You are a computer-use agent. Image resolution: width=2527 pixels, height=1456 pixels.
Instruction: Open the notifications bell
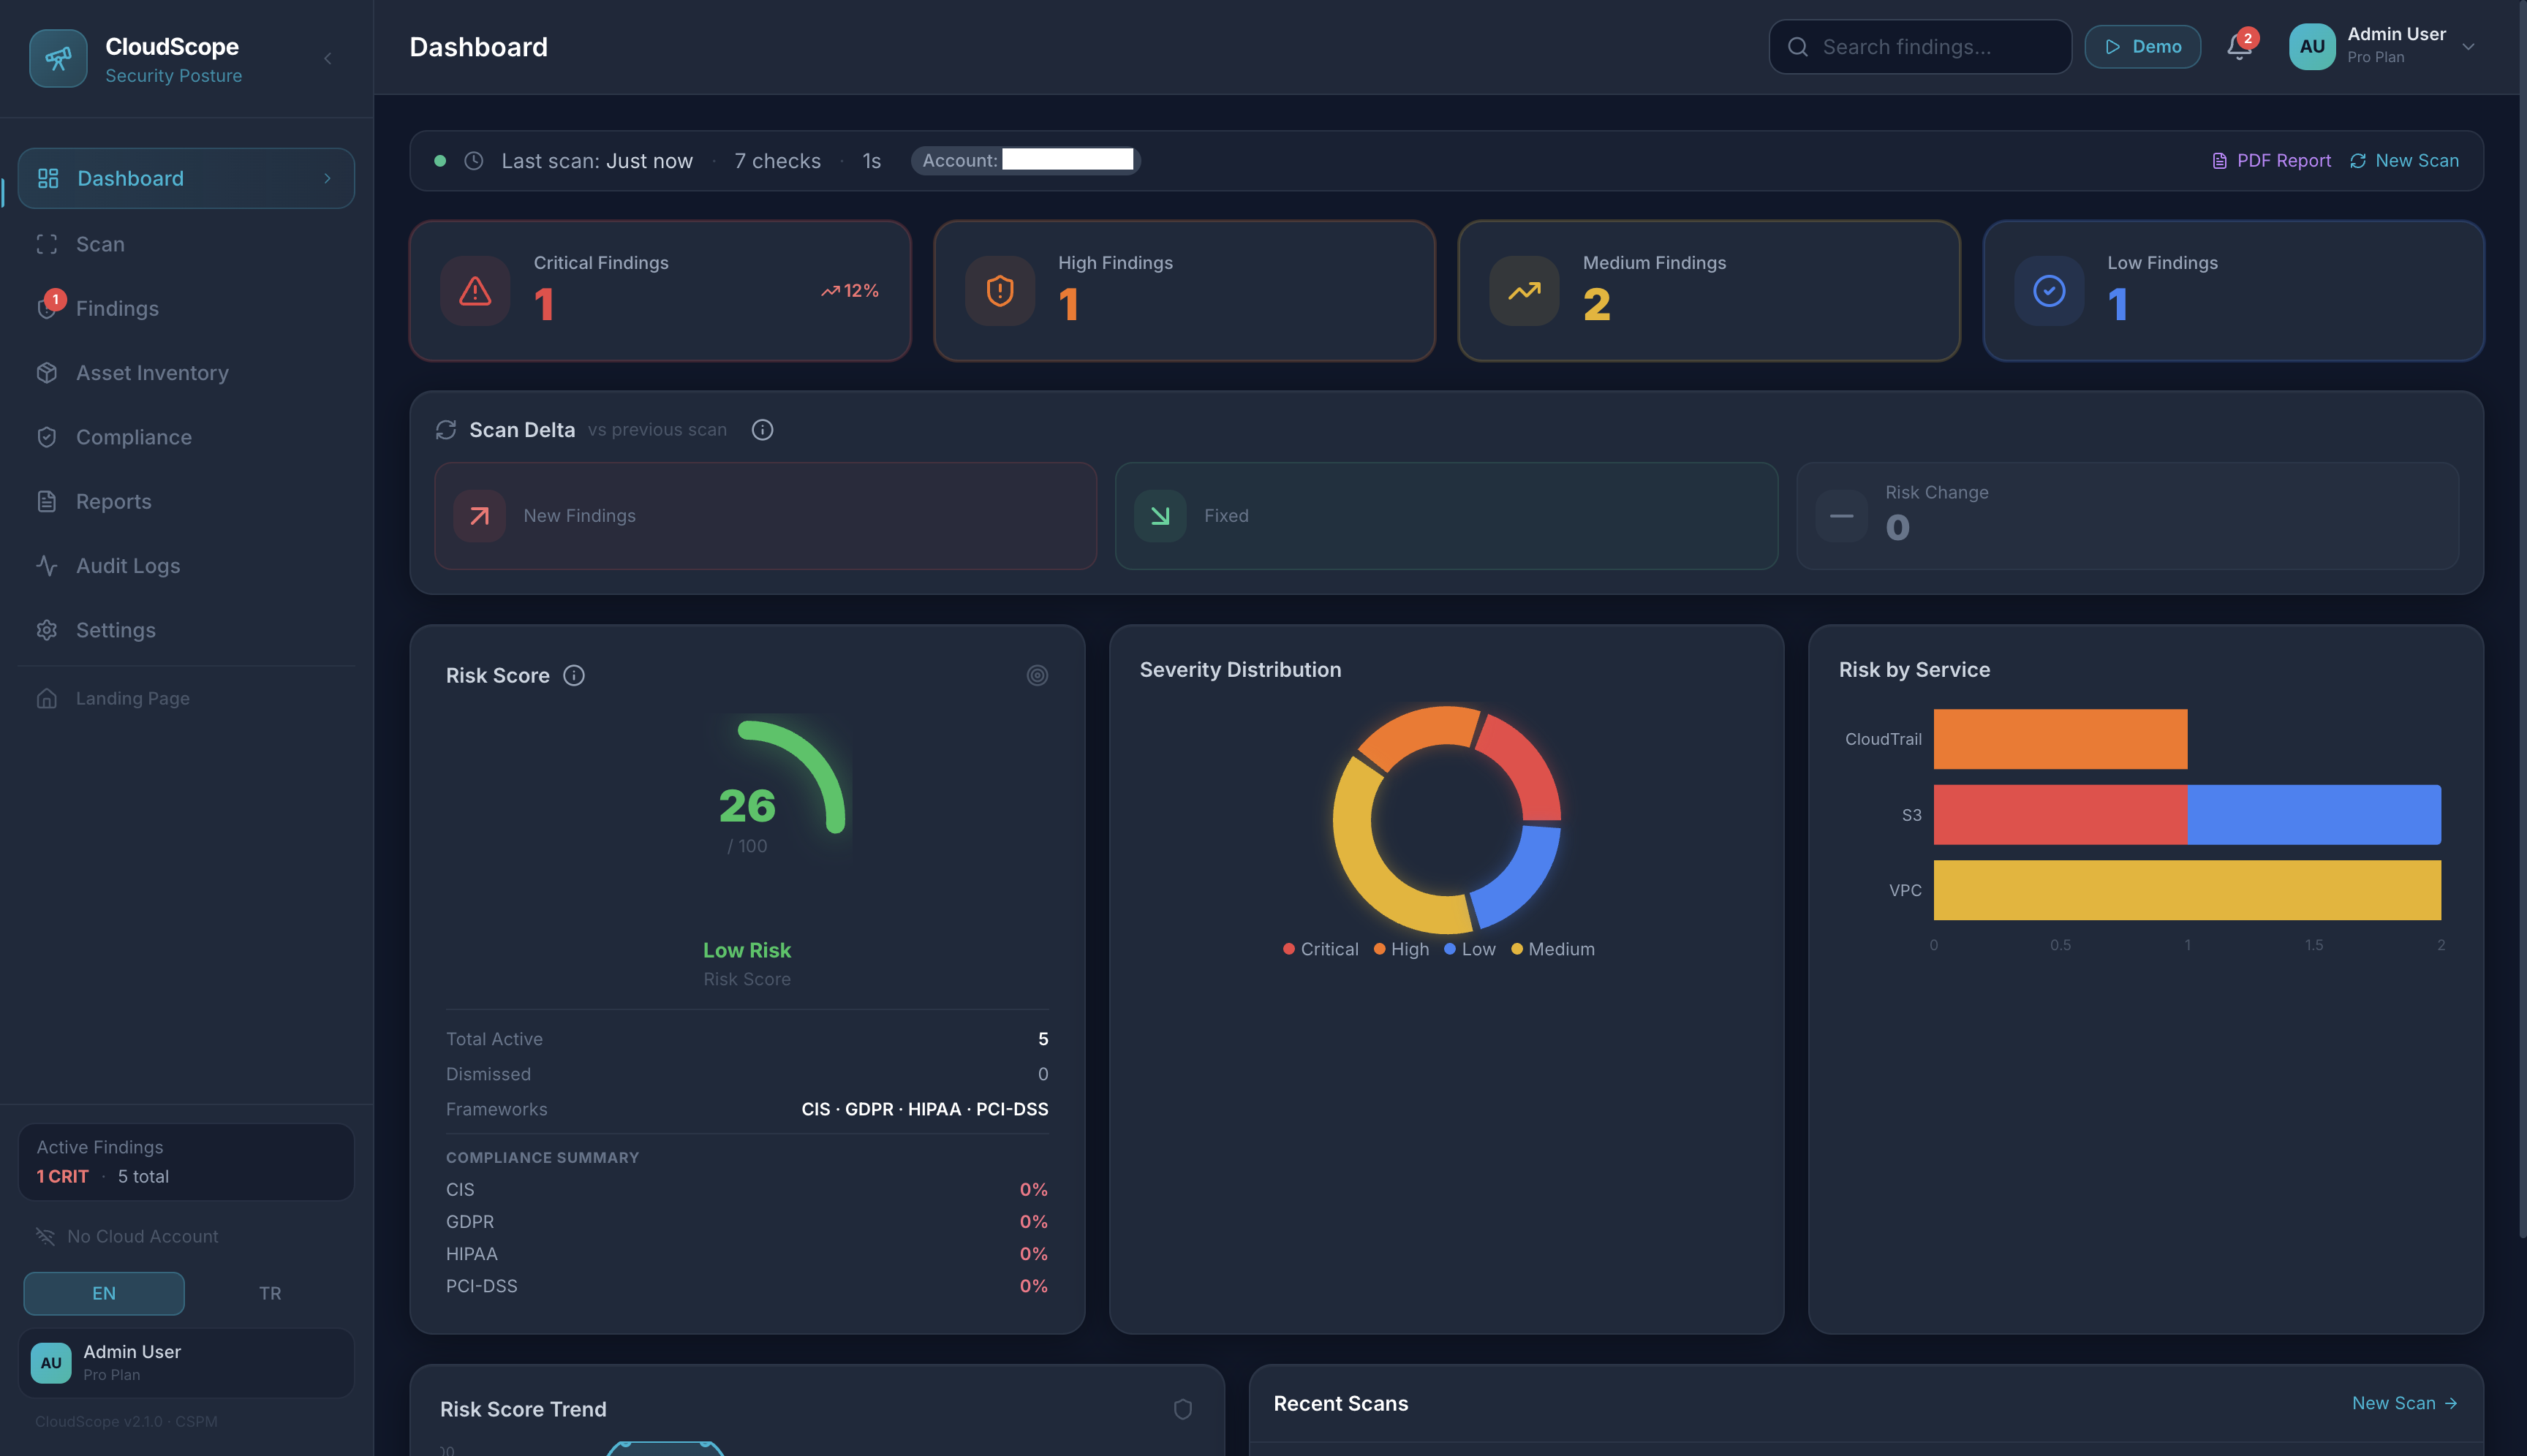click(x=2239, y=47)
